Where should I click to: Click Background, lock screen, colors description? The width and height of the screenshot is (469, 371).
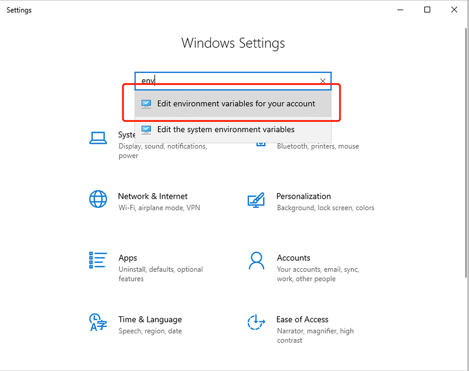325,208
